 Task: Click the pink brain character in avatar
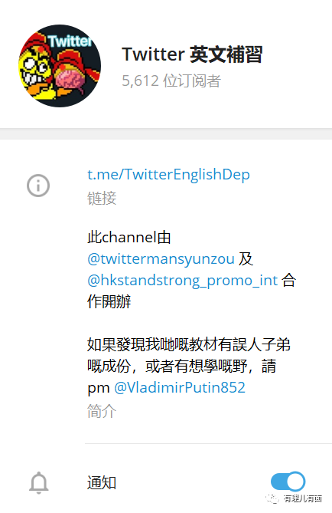pyautogui.click(x=70, y=78)
